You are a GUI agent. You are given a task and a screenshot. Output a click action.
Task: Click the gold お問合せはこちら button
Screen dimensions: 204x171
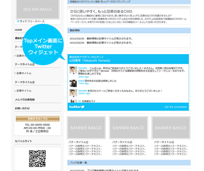coord(37,119)
